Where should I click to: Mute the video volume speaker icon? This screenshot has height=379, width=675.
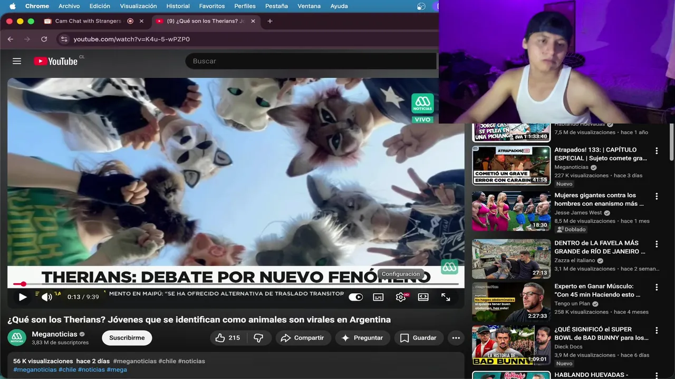click(x=47, y=297)
